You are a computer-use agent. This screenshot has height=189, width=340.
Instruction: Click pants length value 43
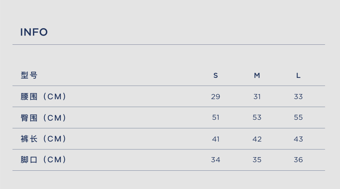tap(299, 139)
